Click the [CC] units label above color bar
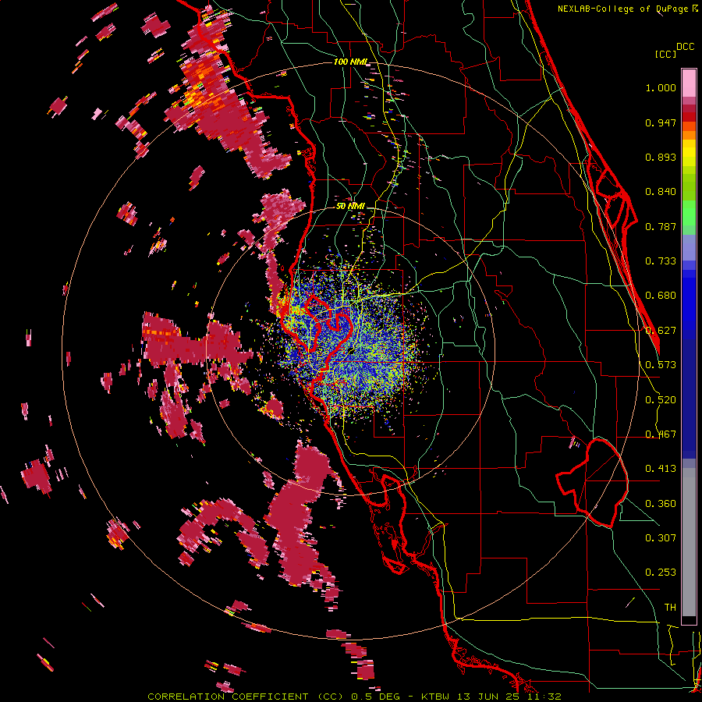702x702 pixels. 665,54
